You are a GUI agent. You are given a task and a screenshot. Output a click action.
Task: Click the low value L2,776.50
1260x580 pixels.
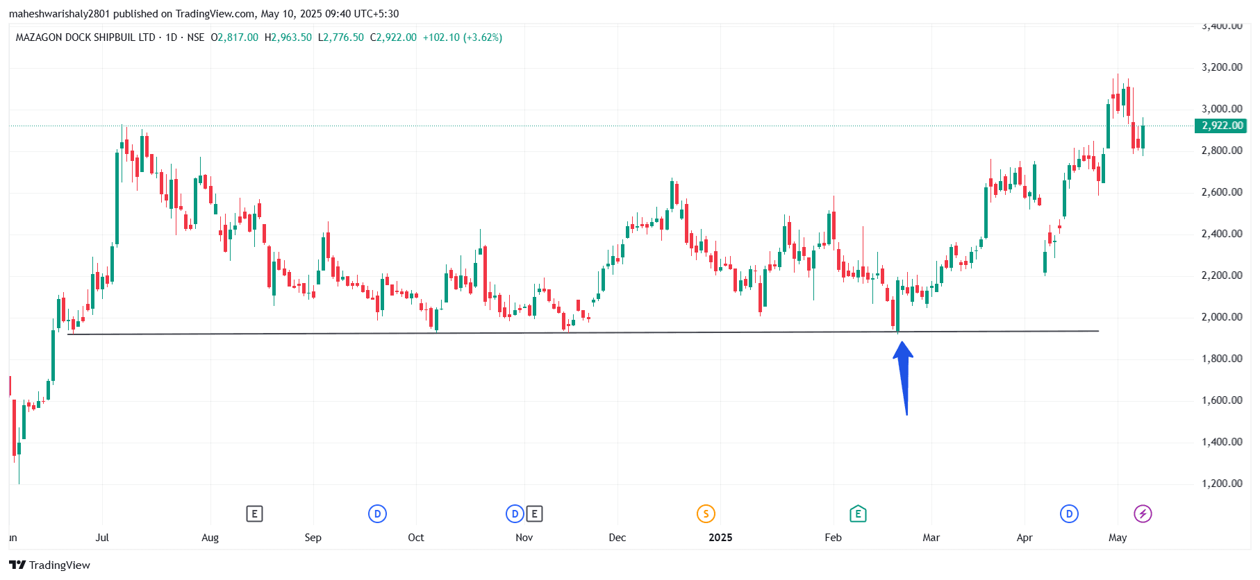(341, 37)
